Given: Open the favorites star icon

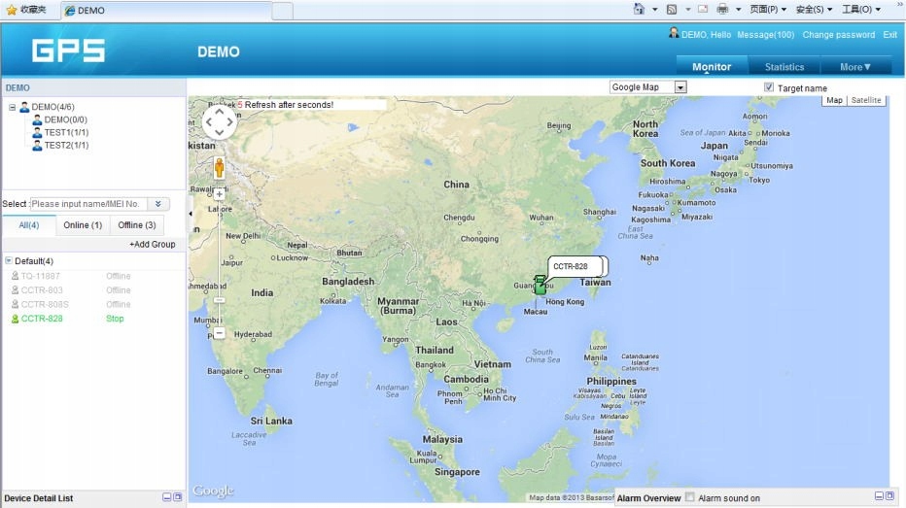Looking at the screenshot, I should point(12,10).
